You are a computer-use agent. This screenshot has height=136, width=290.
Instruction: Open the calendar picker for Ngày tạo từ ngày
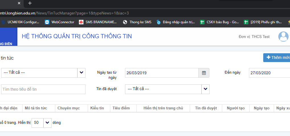coord(204,73)
